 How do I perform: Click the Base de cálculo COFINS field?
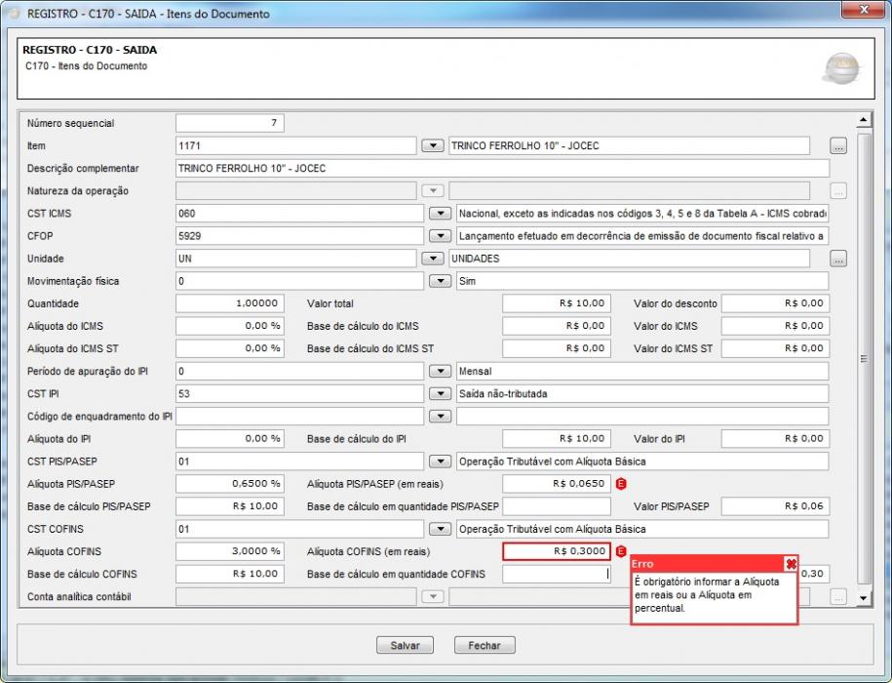(x=230, y=574)
